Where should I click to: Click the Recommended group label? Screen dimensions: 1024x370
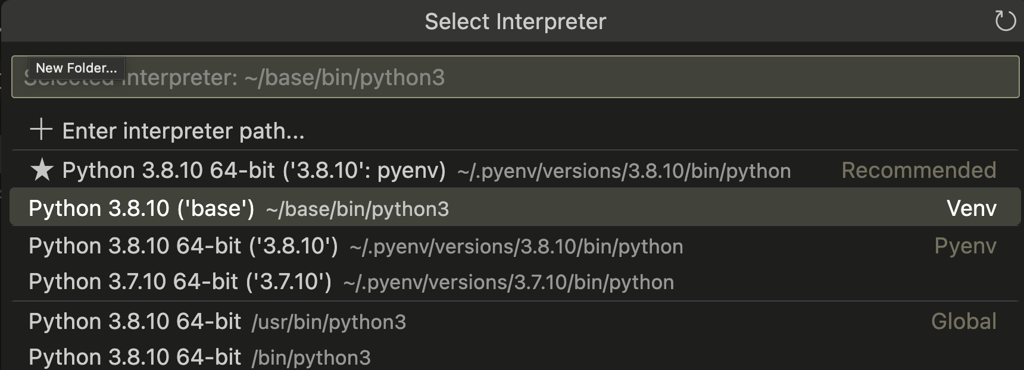pos(918,171)
